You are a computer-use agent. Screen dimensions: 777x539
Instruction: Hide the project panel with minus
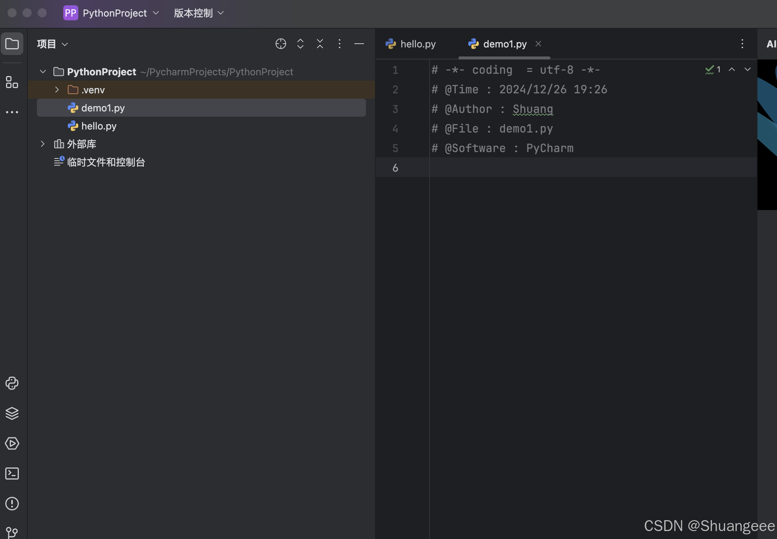(x=359, y=44)
